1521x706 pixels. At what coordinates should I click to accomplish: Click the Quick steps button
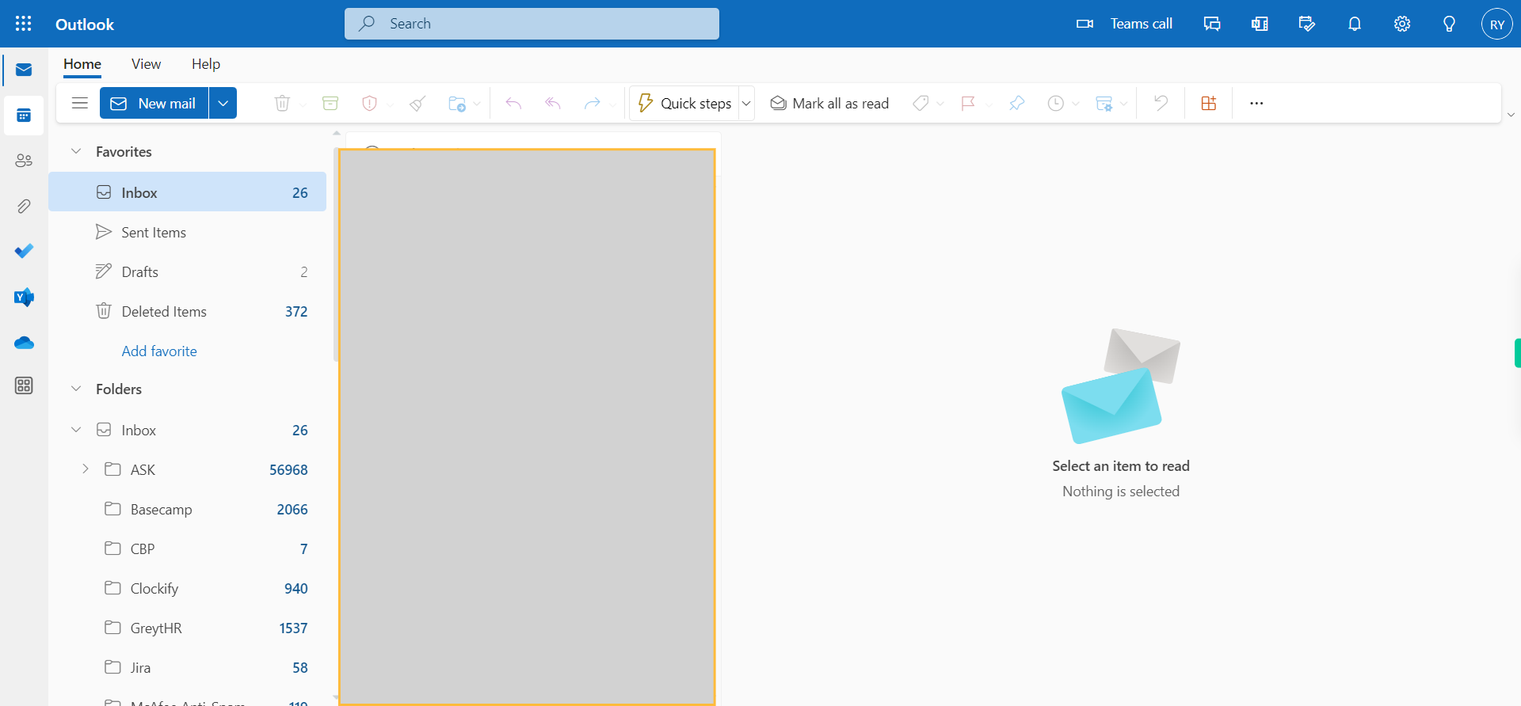(684, 103)
